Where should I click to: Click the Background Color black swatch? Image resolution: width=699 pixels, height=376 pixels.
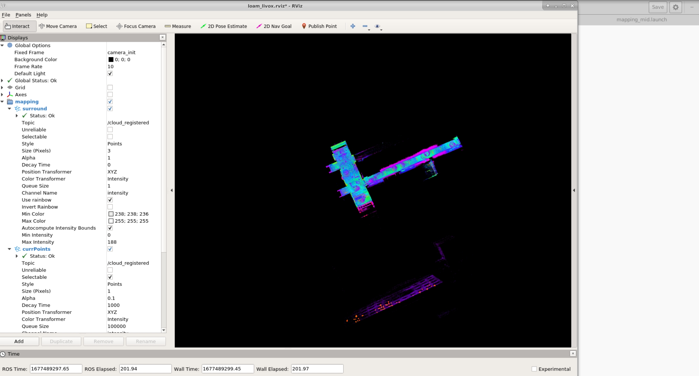(x=111, y=59)
